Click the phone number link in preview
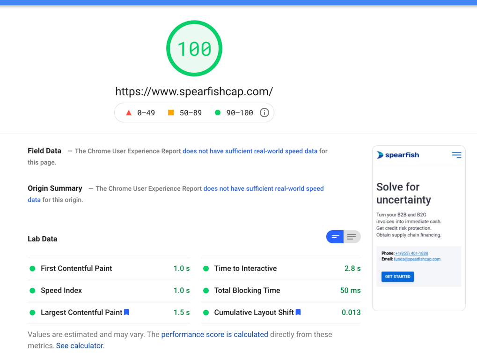Image resolution: width=477 pixels, height=353 pixels. coord(411,253)
